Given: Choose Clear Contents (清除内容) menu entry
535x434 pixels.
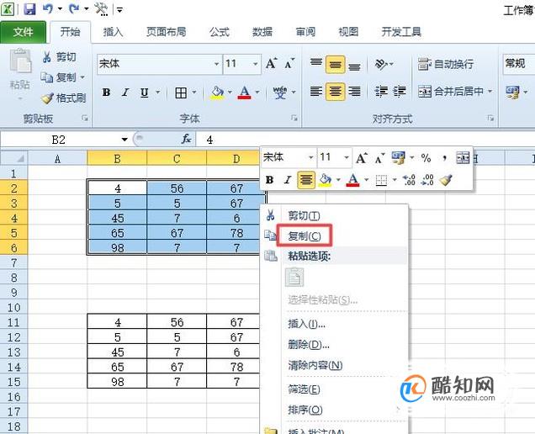Looking at the screenshot, I should tap(315, 365).
